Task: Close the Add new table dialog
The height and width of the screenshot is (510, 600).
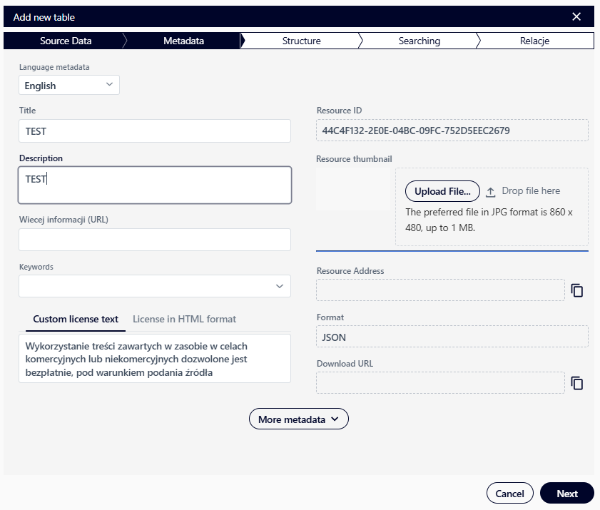Action: click(x=576, y=16)
